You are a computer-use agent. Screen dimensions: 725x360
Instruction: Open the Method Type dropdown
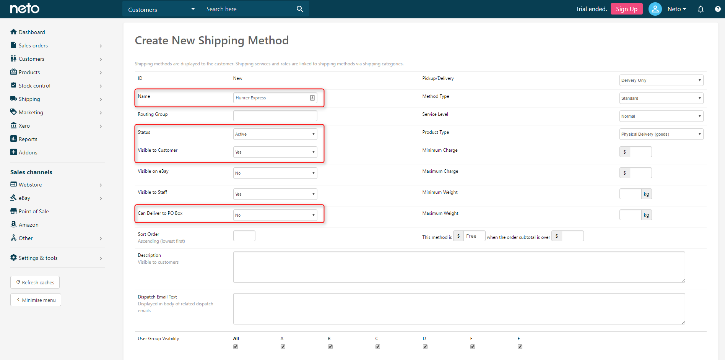coord(662,98)
